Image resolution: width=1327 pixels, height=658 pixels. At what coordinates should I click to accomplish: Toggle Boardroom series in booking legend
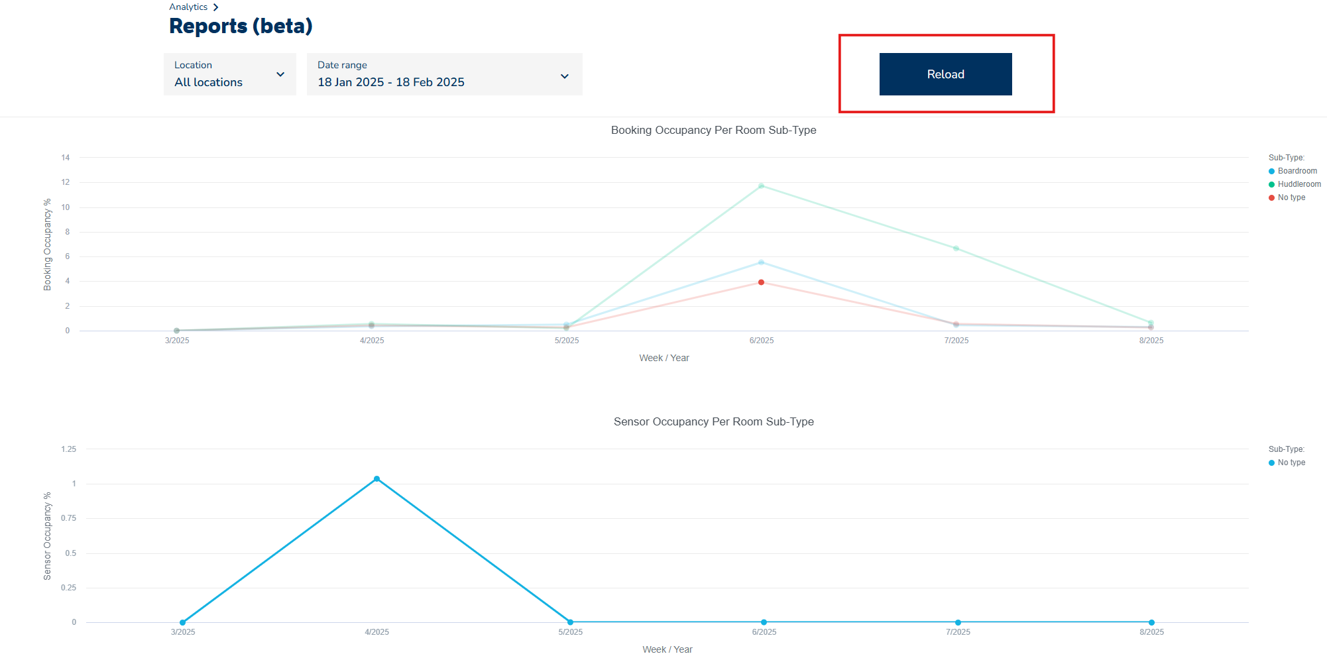point(1297,171)
